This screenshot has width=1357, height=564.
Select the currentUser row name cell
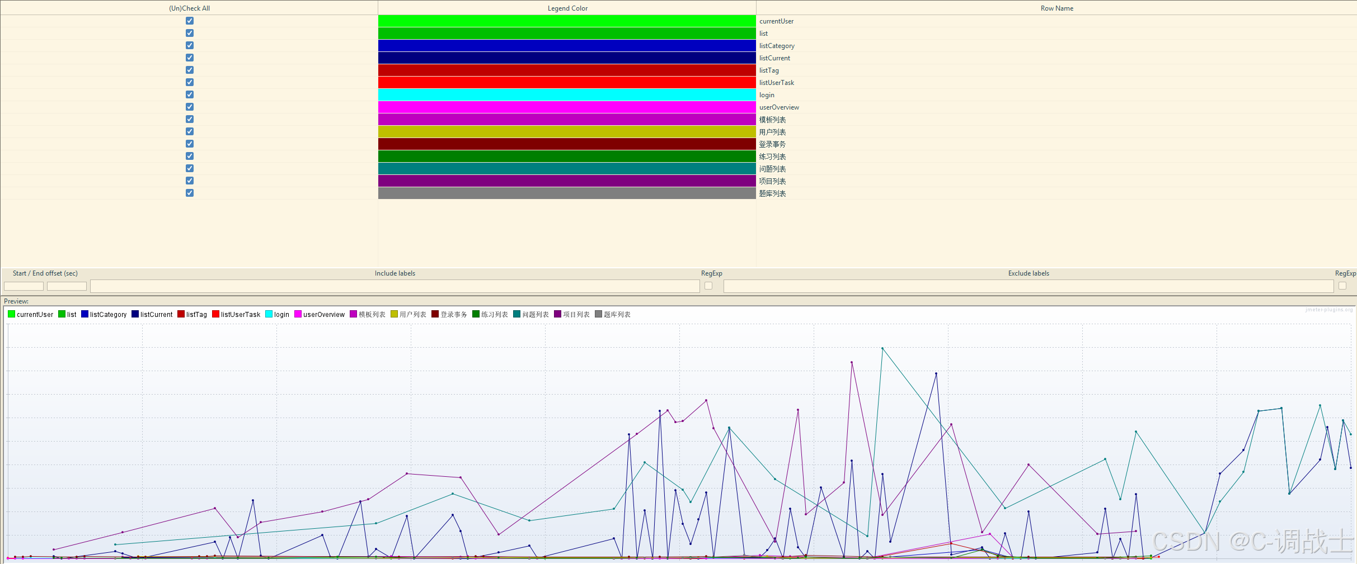point(1057,21)
